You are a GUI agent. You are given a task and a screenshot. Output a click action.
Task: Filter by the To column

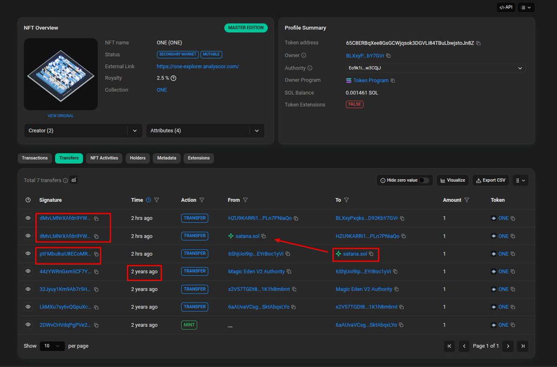[347, 200]
